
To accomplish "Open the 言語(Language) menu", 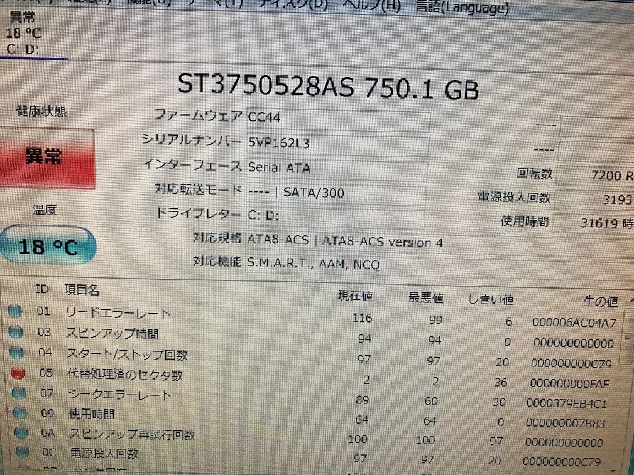I will 462,8.
